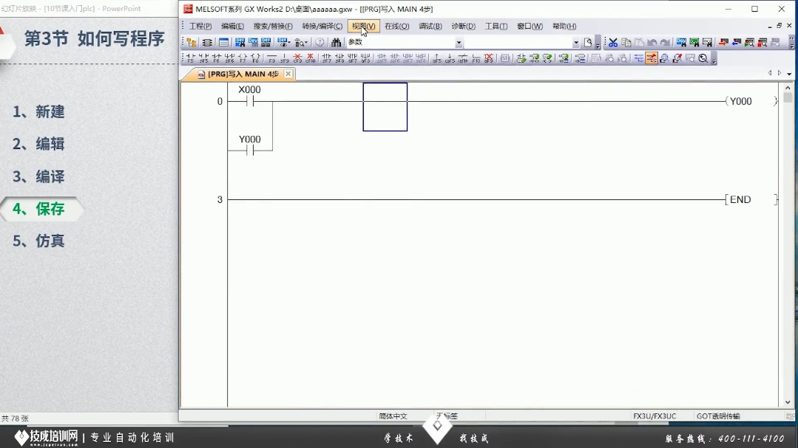Click slide item 2、编辑 in PowerPoint
This screenshot has width=798, height=448.
(38, 144)
